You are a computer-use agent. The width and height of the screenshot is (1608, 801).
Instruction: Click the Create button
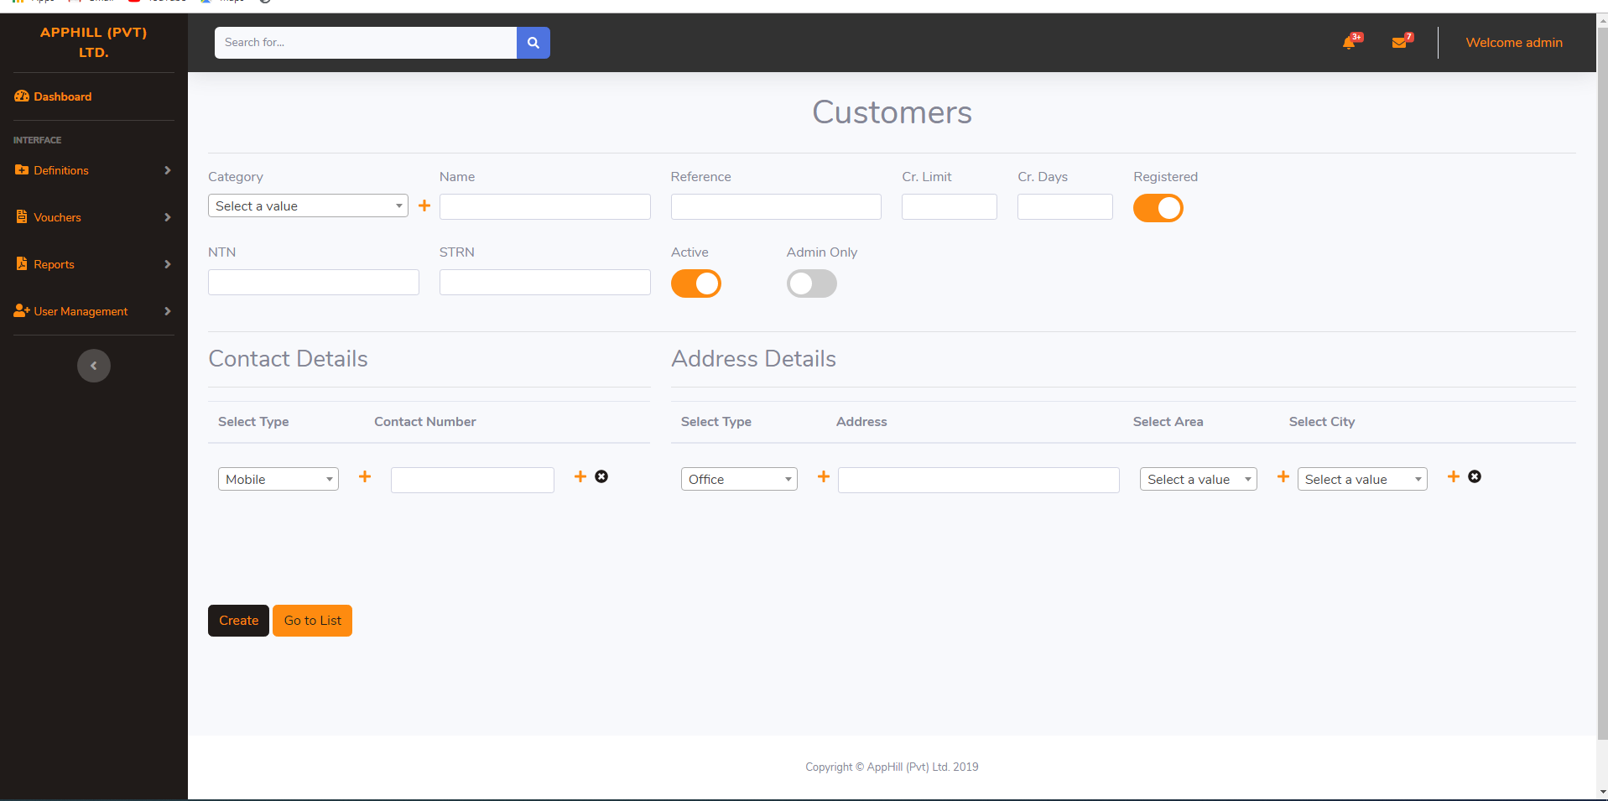pyautogui.click(x=238, y=621)
